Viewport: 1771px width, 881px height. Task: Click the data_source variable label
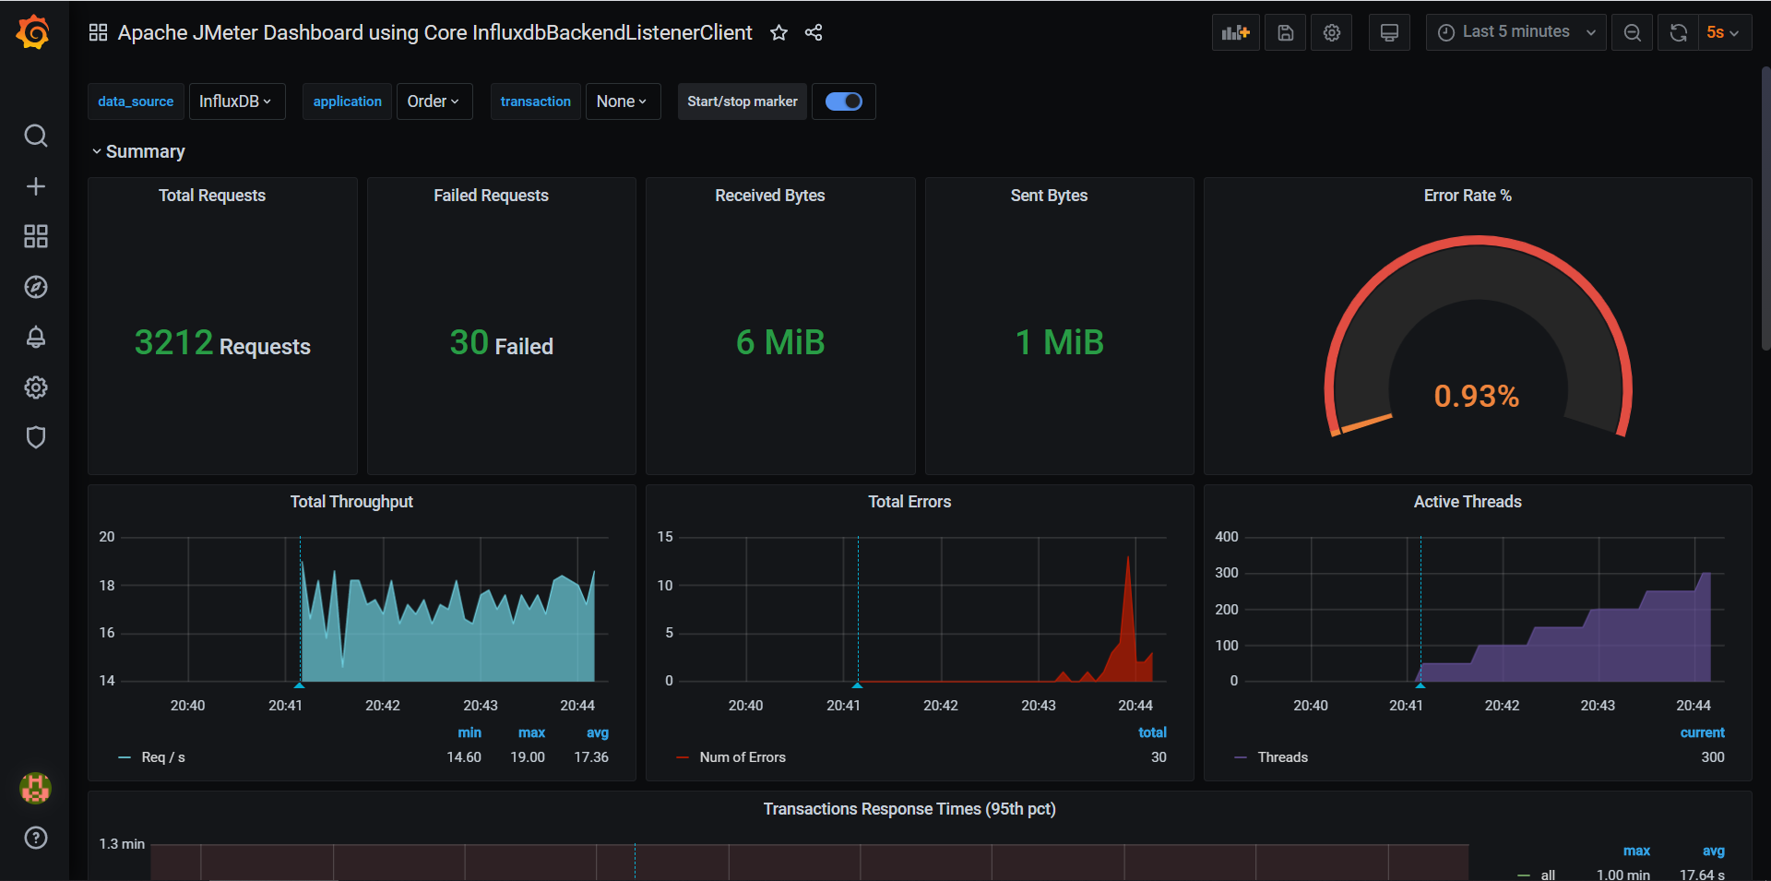click(136, 101)
